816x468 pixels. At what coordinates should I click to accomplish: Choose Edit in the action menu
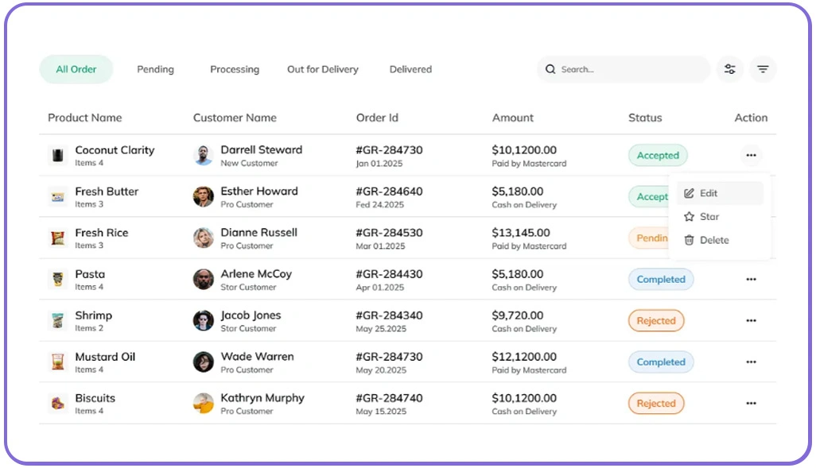[720, 193]
